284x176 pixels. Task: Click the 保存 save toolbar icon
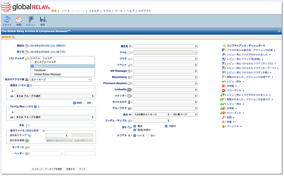click(x=43, y=19)
